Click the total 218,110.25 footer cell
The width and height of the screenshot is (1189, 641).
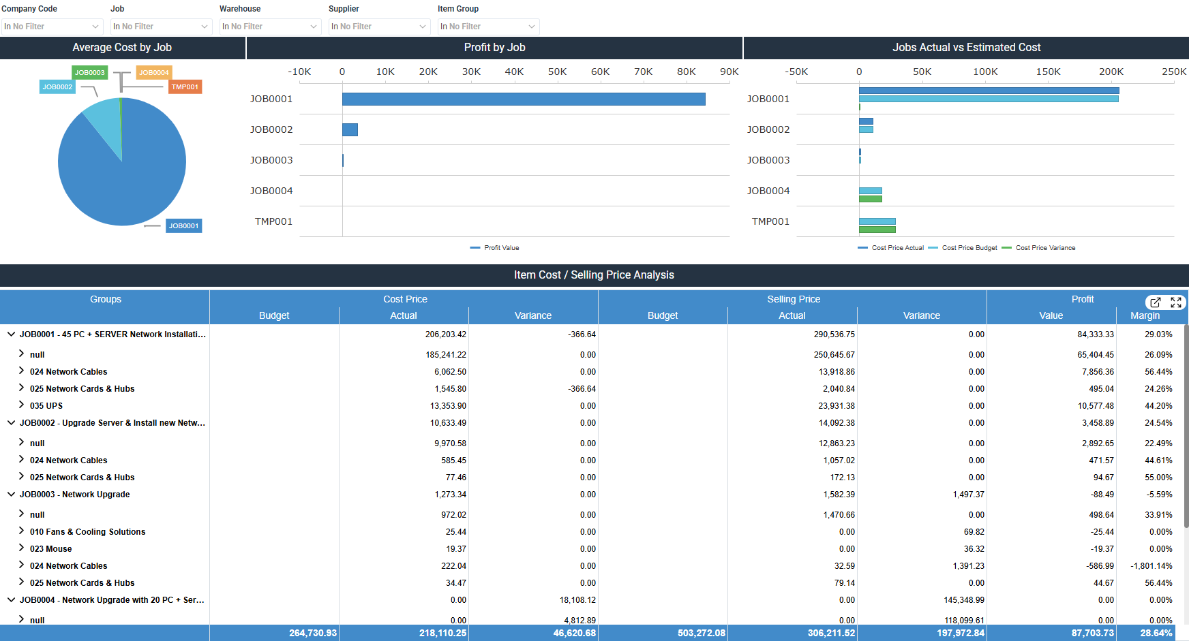click(x=404, y=633)
